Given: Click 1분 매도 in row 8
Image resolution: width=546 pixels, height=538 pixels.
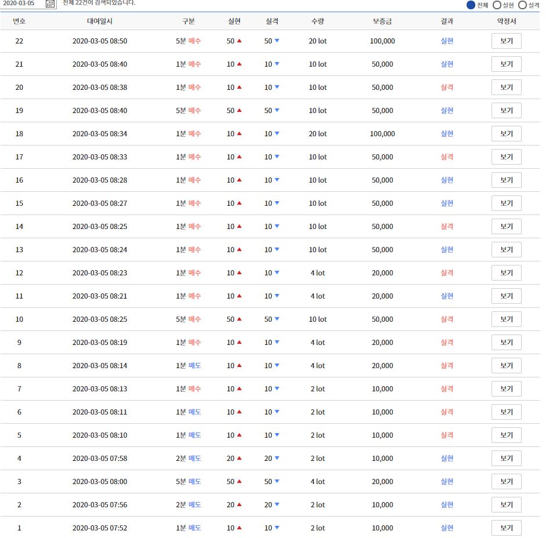Looking at the screenshot, I should pos(188,366).
